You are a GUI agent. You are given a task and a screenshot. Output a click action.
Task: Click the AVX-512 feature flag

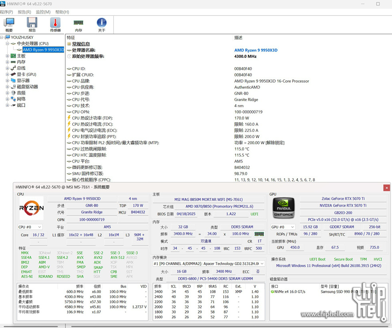point(118,258)
